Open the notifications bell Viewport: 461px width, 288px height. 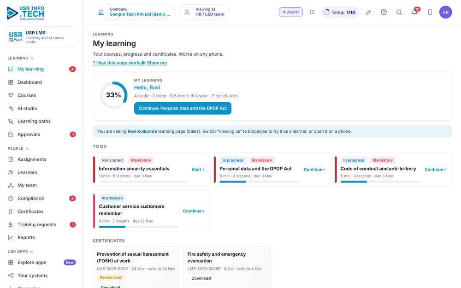414,12
